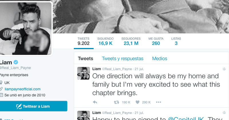Image resolution: width=229 pixels, height=120 pixels.
Task: Click the globe icon on first tweet
Action: (x=224, y=69)
